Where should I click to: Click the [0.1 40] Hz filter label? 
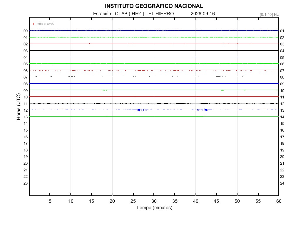click(x=269, y=15)
